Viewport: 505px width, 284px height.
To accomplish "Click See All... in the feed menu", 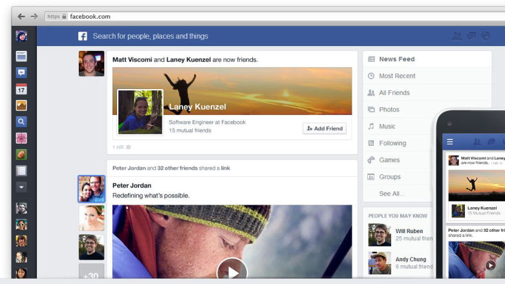I will [391, 194].
